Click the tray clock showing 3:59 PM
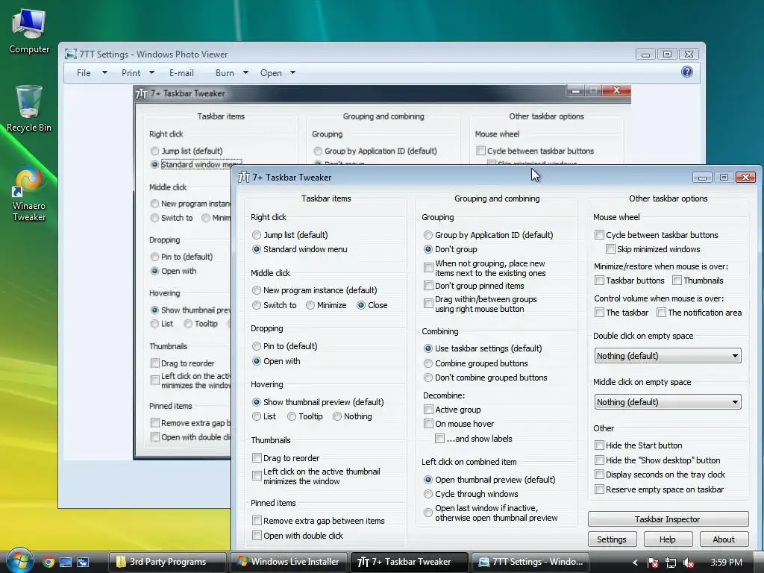This screenshot has width=764, height=573. (726, 563)
